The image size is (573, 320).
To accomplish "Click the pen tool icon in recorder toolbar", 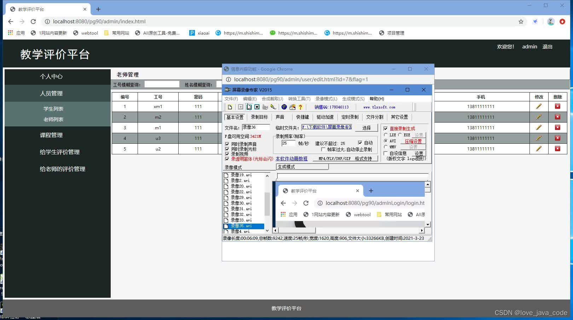I will click(273, 107).
